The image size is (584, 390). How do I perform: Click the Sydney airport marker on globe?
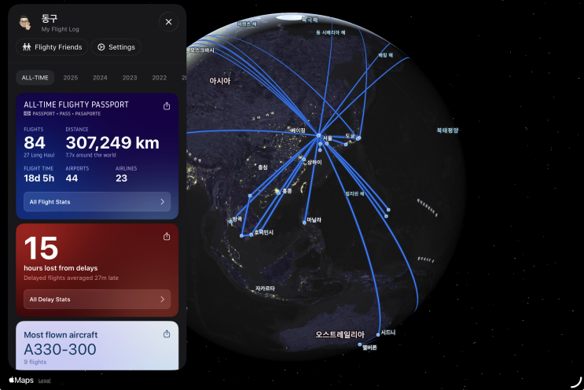click(378, 334)
